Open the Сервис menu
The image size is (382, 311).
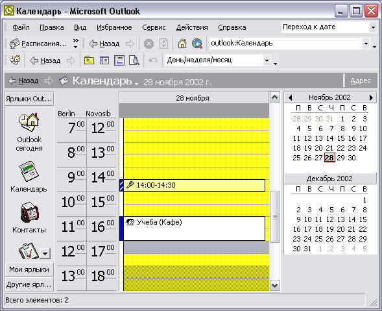coord(154,27)
